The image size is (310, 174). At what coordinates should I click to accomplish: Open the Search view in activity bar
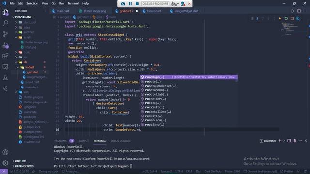(x=5, y=23)
